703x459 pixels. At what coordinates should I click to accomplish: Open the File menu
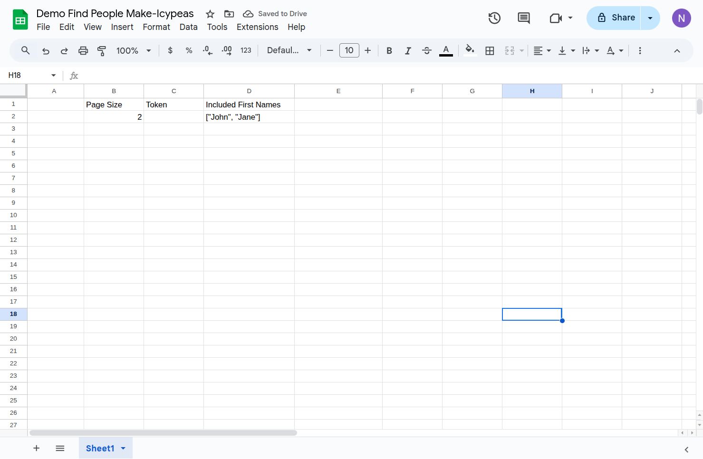point(43,27)
